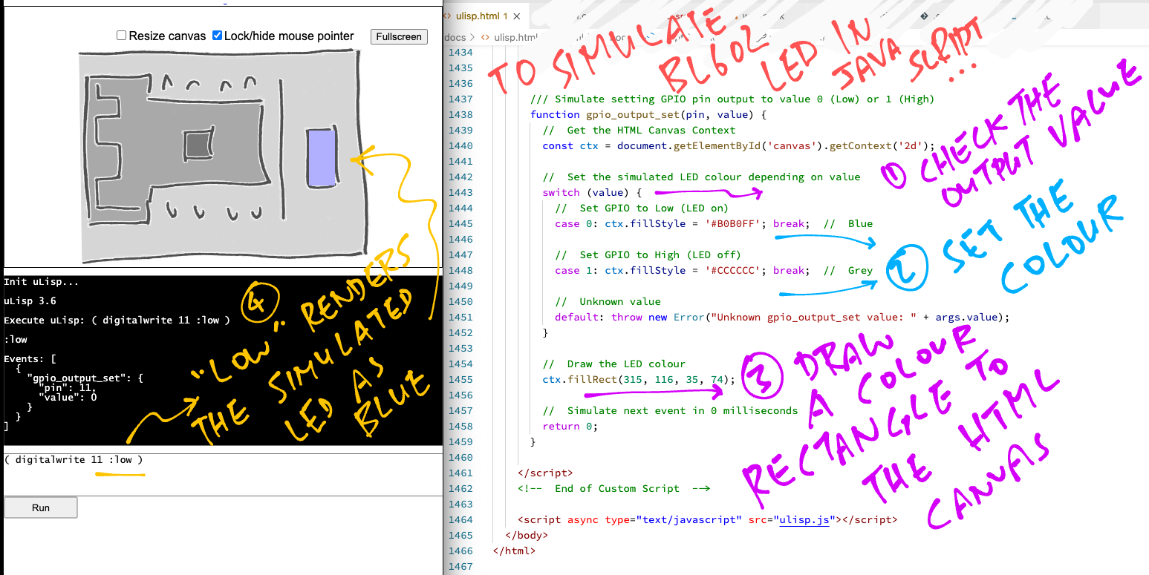This screenshot has height=575, width=1149.
Task: Click the blue simulated LED on the board
Action: (x=321, y=157)
